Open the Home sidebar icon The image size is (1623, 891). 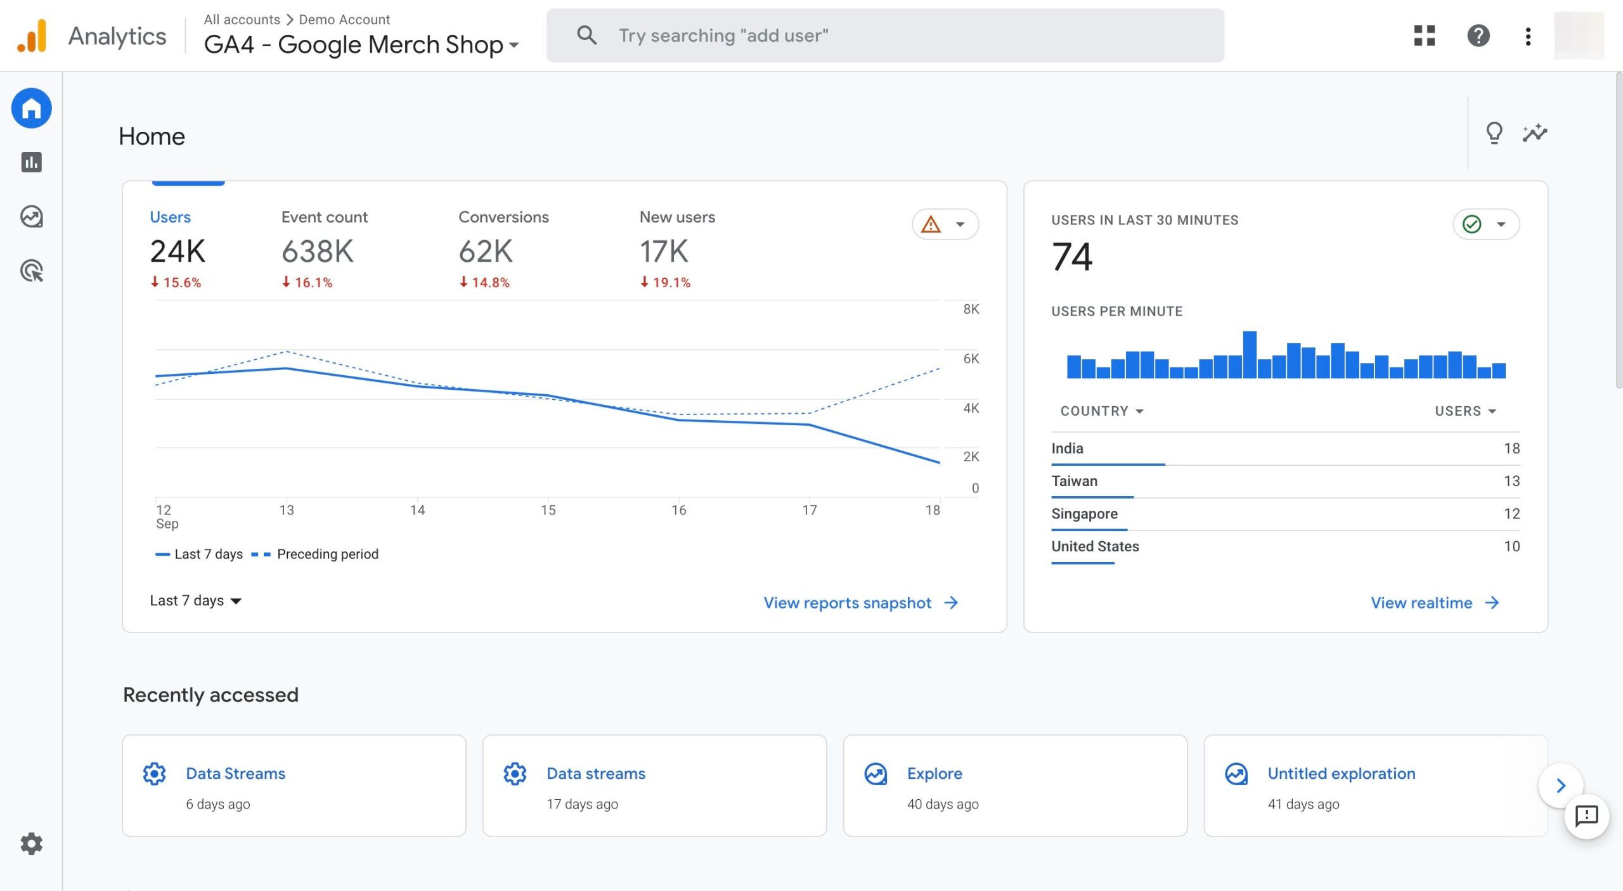coord(31,108)
